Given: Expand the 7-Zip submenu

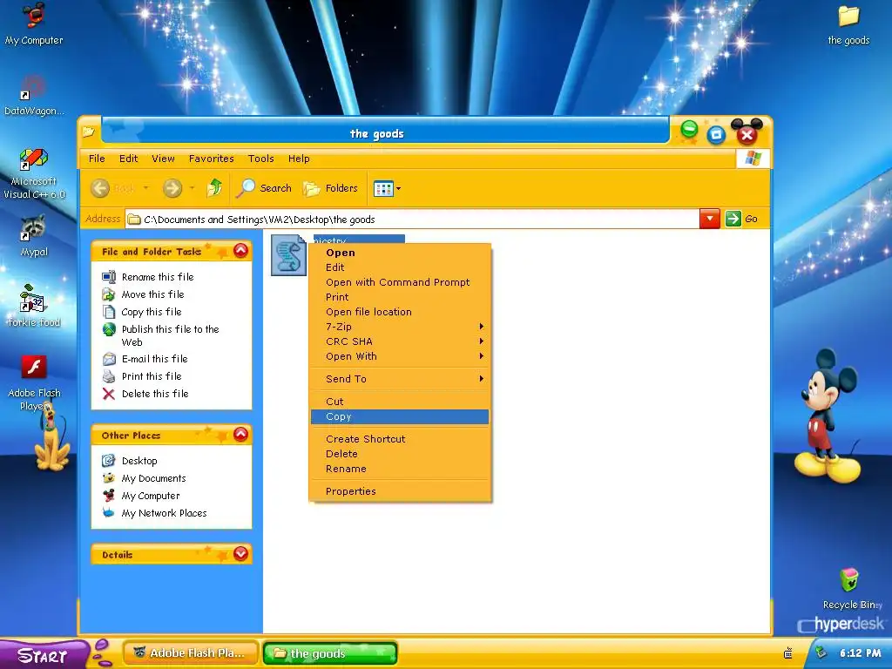Looking at the screenshot, I should tap(400, 327).
